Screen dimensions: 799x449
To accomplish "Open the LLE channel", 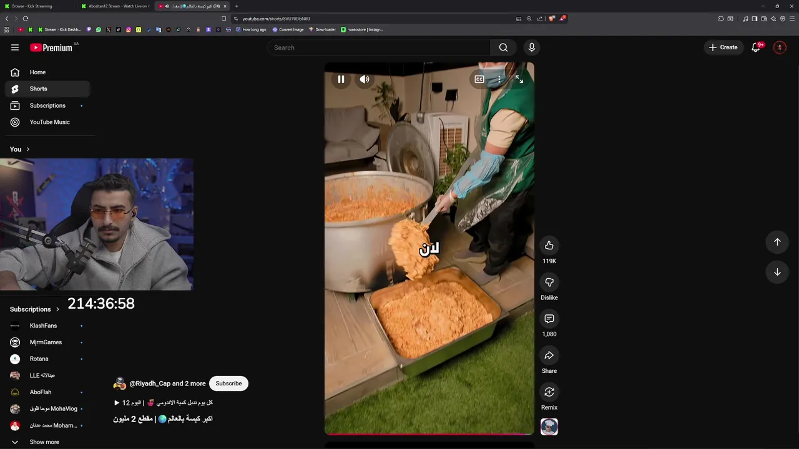I will pos(47,375).
